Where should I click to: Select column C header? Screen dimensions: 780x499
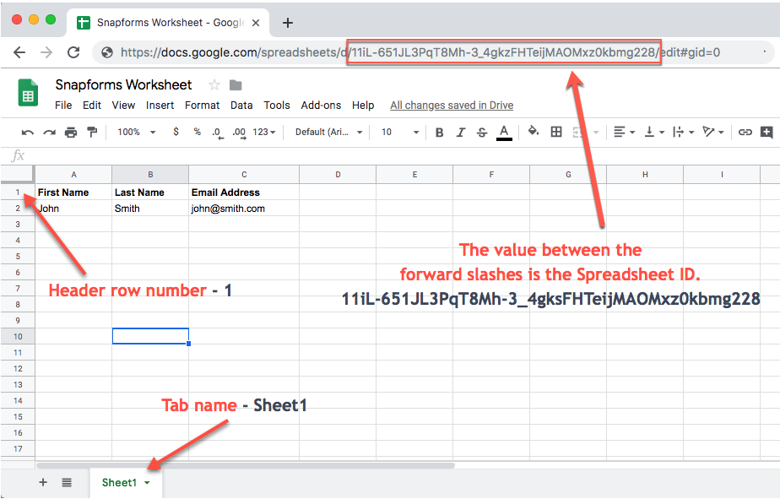[244, 175]
